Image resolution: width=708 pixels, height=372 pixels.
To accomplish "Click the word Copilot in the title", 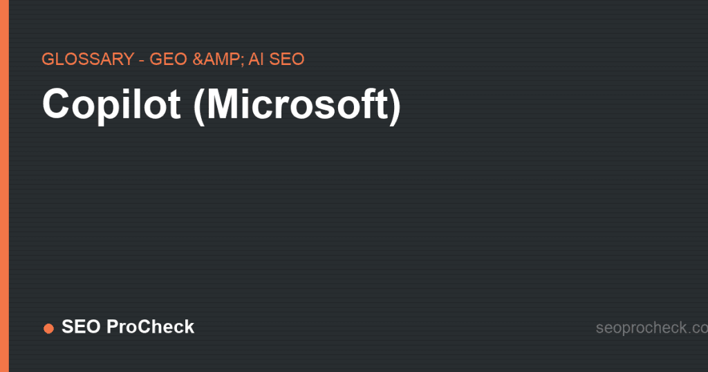I will point(111,104).
